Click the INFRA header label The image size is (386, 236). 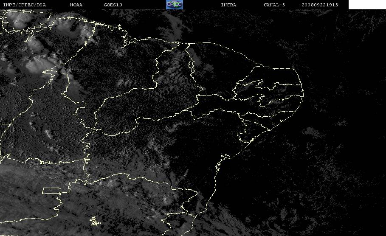tap(228, 5)
